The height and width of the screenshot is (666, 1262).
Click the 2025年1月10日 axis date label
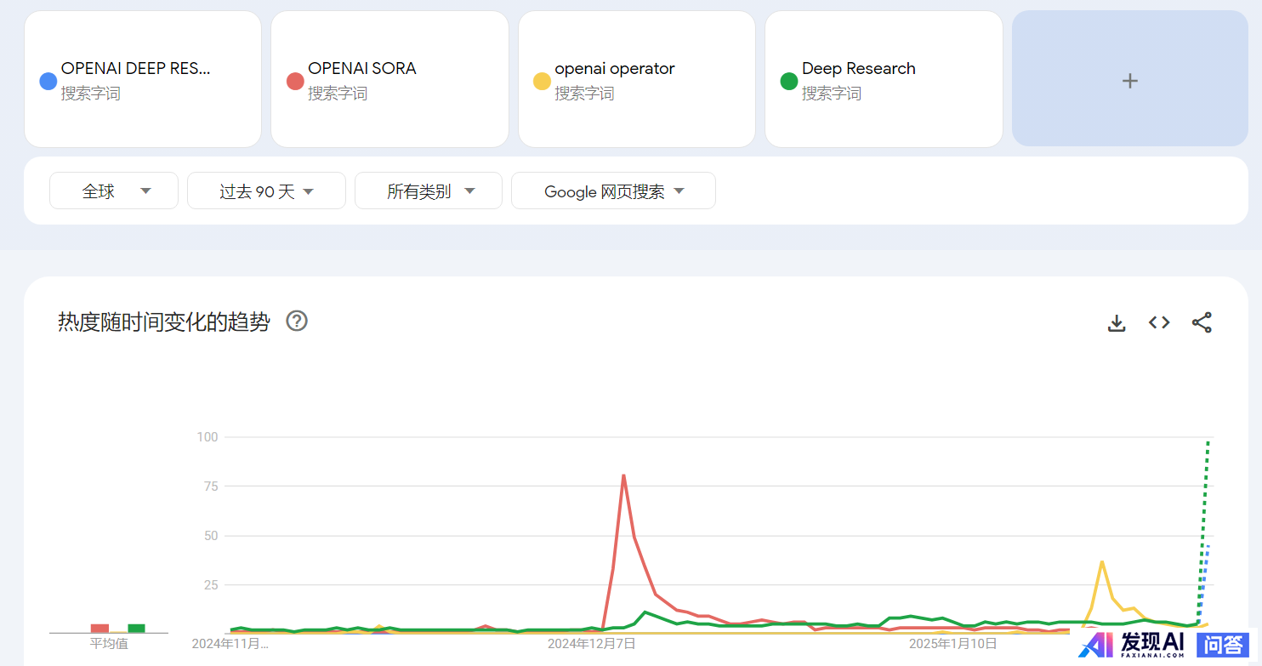(x=953, y=643)
